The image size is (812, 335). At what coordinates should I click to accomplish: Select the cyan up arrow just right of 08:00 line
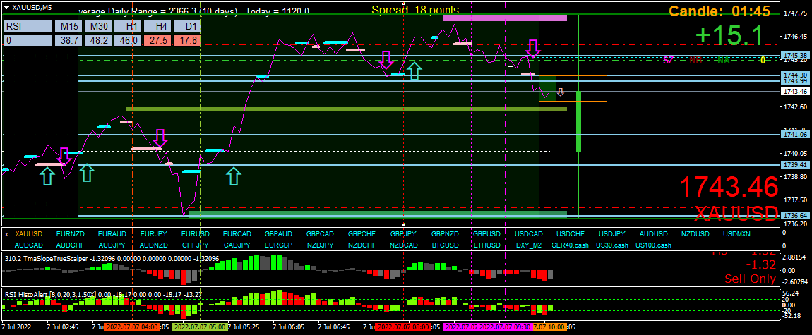[x=413, y=71]
